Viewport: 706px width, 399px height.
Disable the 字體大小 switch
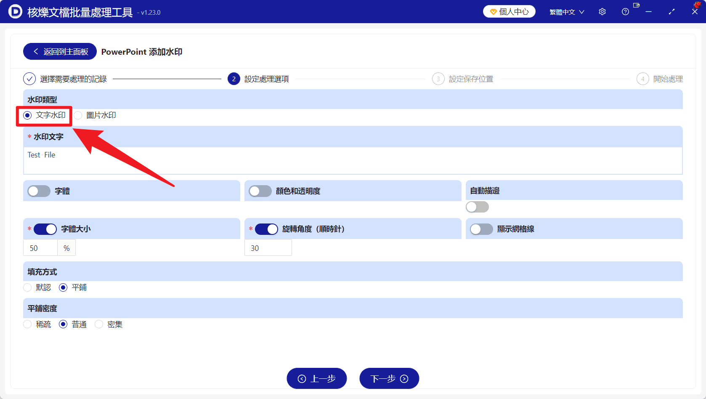pos(45,229)
